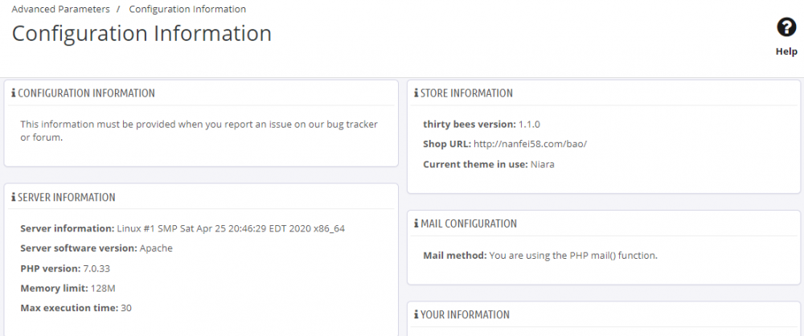Click the Help text label

pos(786,51)
